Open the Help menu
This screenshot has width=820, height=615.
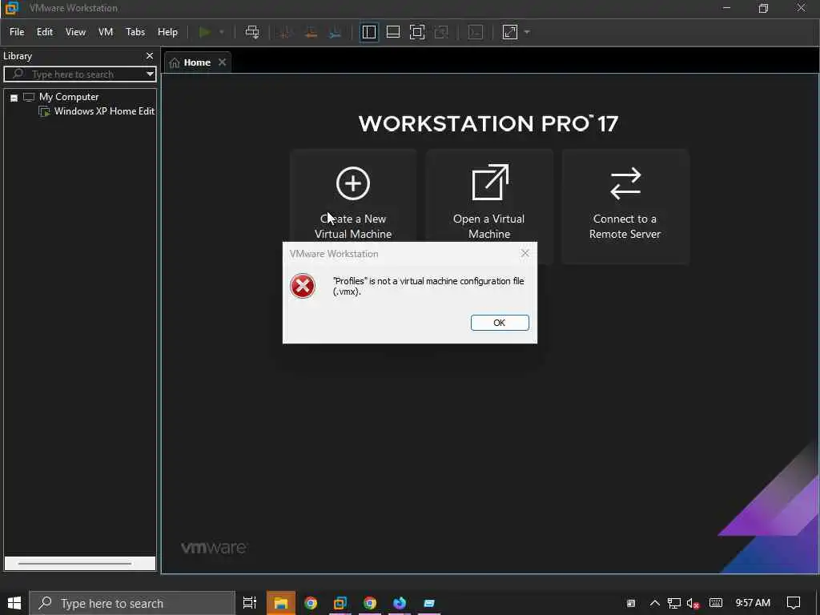tap(167, 32)
